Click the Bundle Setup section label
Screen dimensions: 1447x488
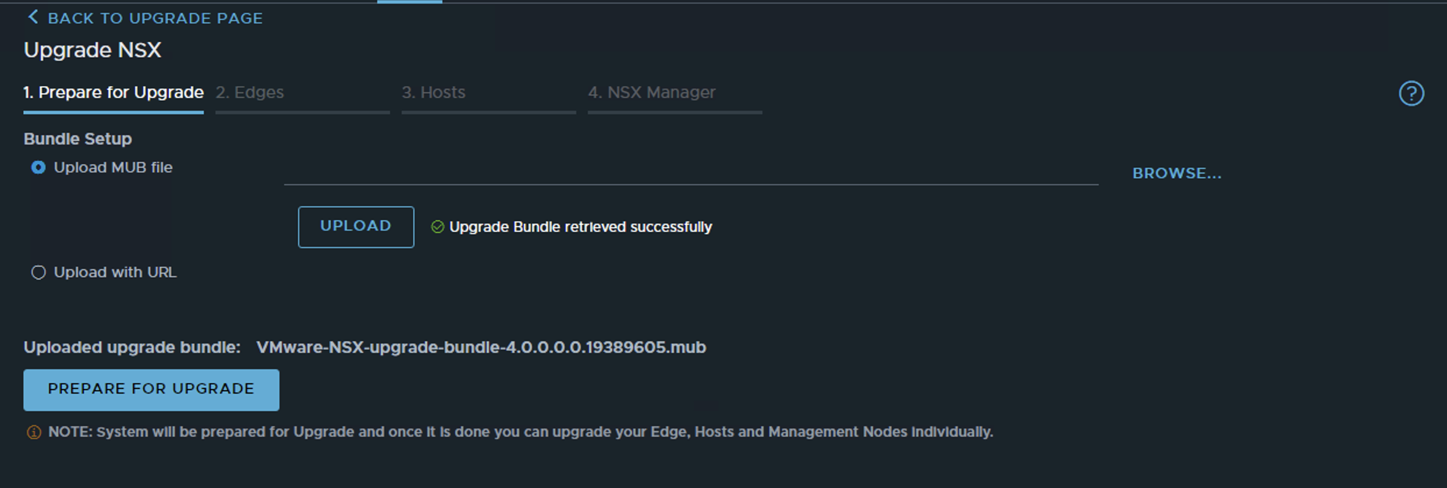click(77, 139)
